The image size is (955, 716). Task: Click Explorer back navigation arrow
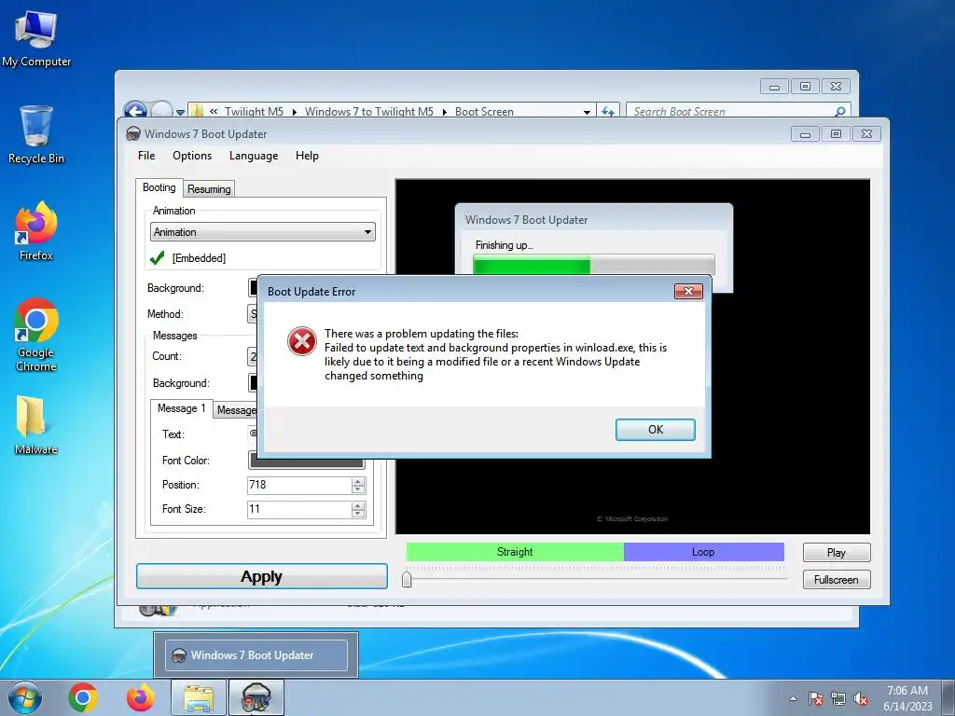[135, 110]
